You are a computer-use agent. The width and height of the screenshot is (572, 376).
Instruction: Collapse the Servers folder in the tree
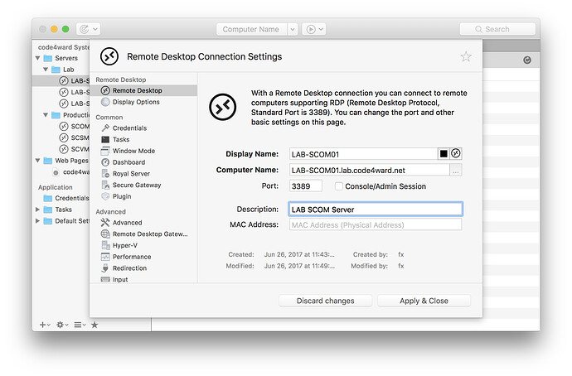coord(37,59)
